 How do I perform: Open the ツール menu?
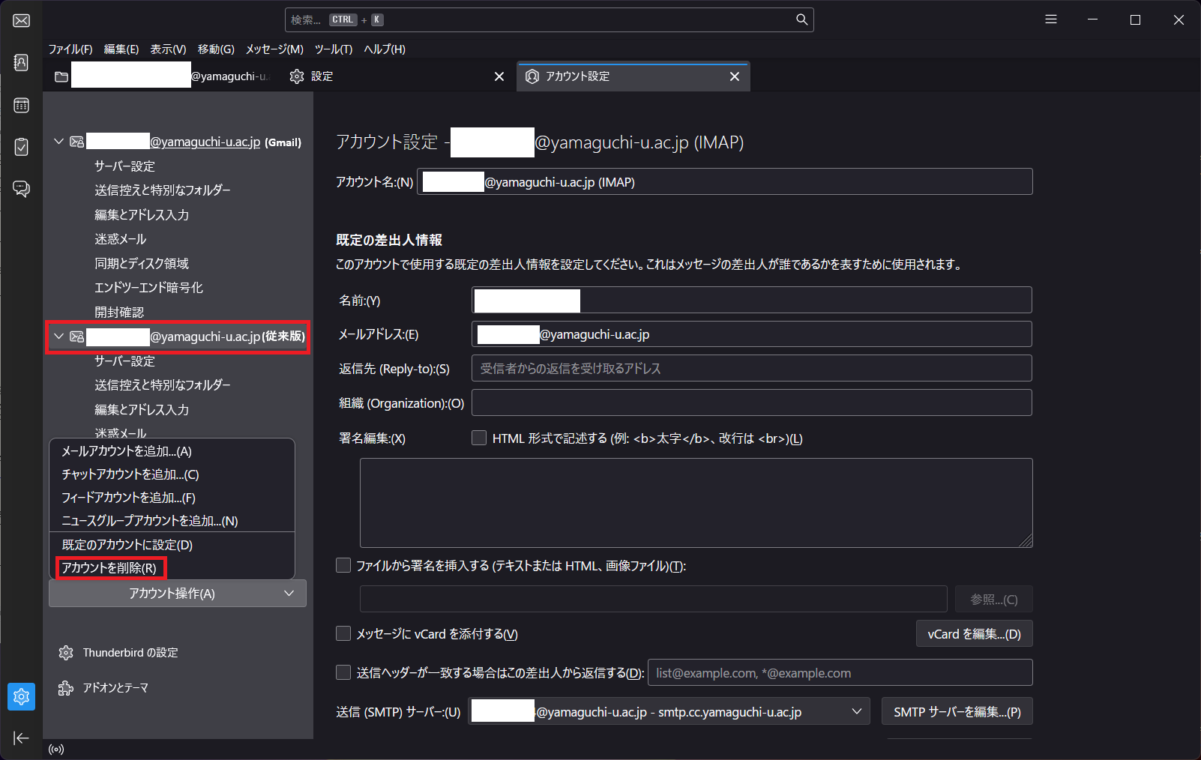coord(334,49)
